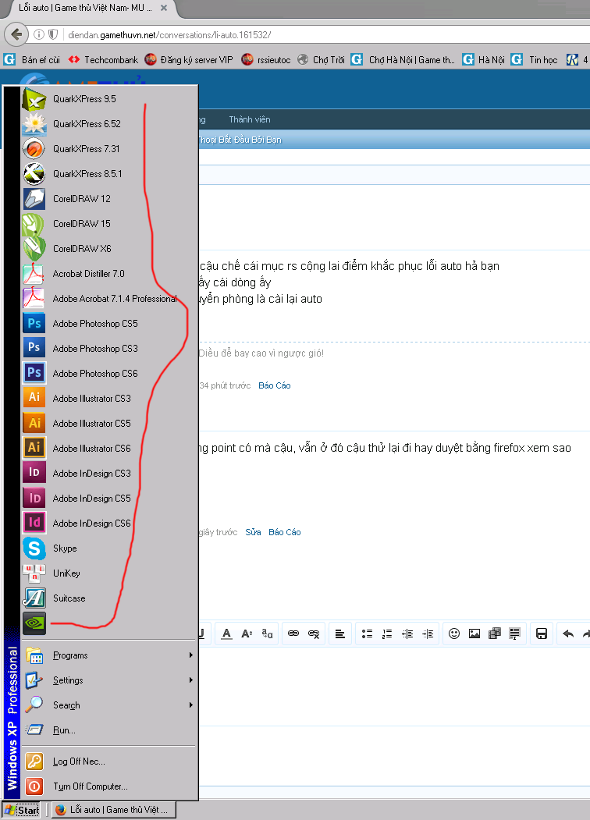Open the Techcombank bookmark

click(x=111, y=59)
